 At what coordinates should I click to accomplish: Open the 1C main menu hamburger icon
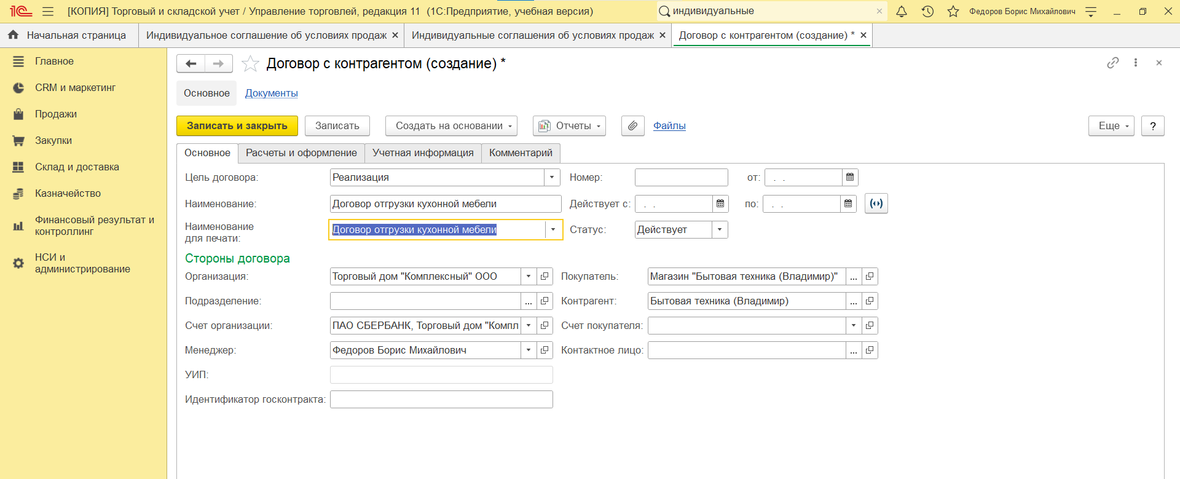[48, 11]
